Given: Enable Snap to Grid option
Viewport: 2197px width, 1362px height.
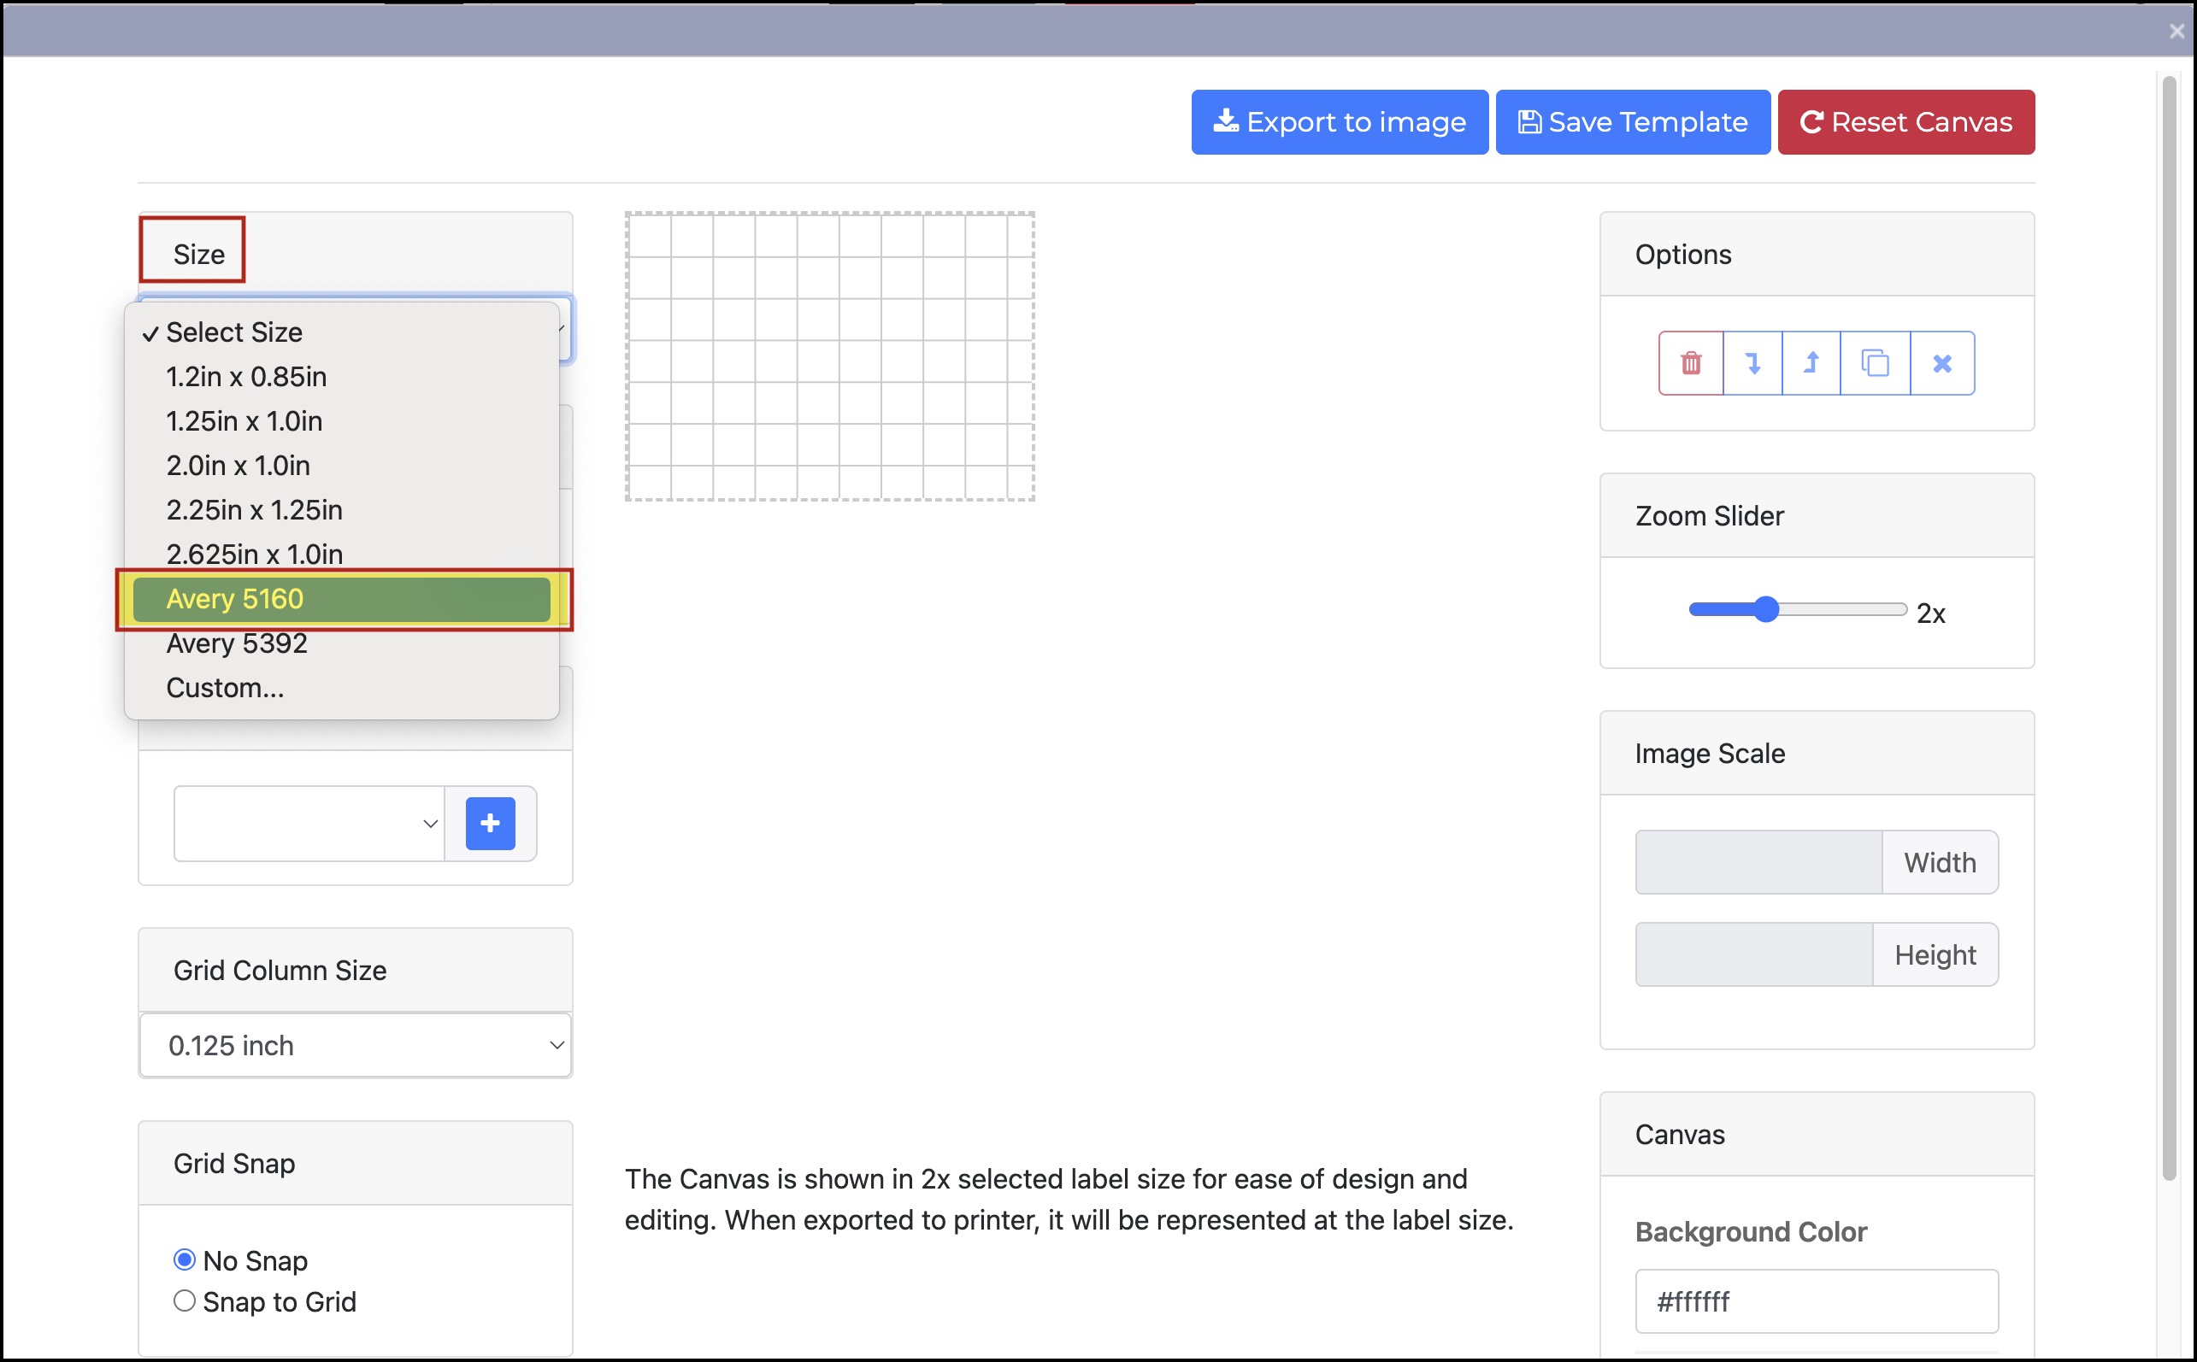Looking at the screenshot, I should [185, 1300].
